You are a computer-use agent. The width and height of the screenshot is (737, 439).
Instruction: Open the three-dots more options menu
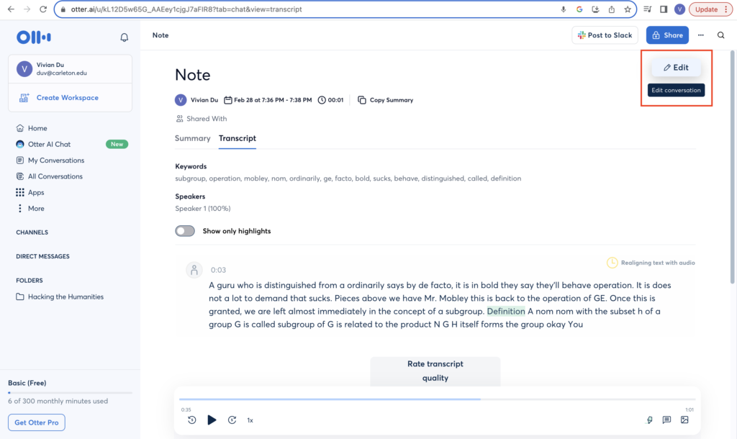(700, 35)
